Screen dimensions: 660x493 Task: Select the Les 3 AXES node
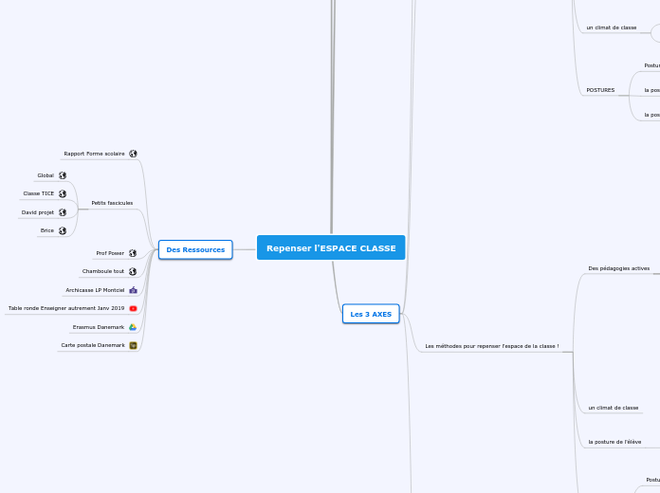(x=371, y=314)
